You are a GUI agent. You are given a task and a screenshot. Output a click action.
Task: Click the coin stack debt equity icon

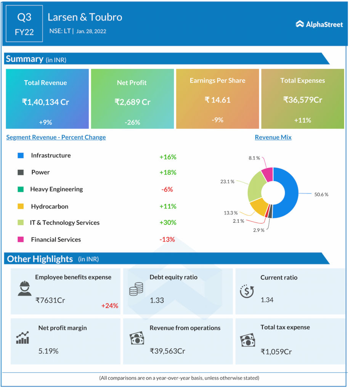(x=136, y=289)
